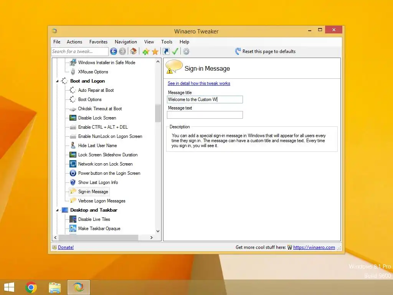Open 'See in detail how this tweak works' link
The image size is (393, 295).
(x=199, y=83)
